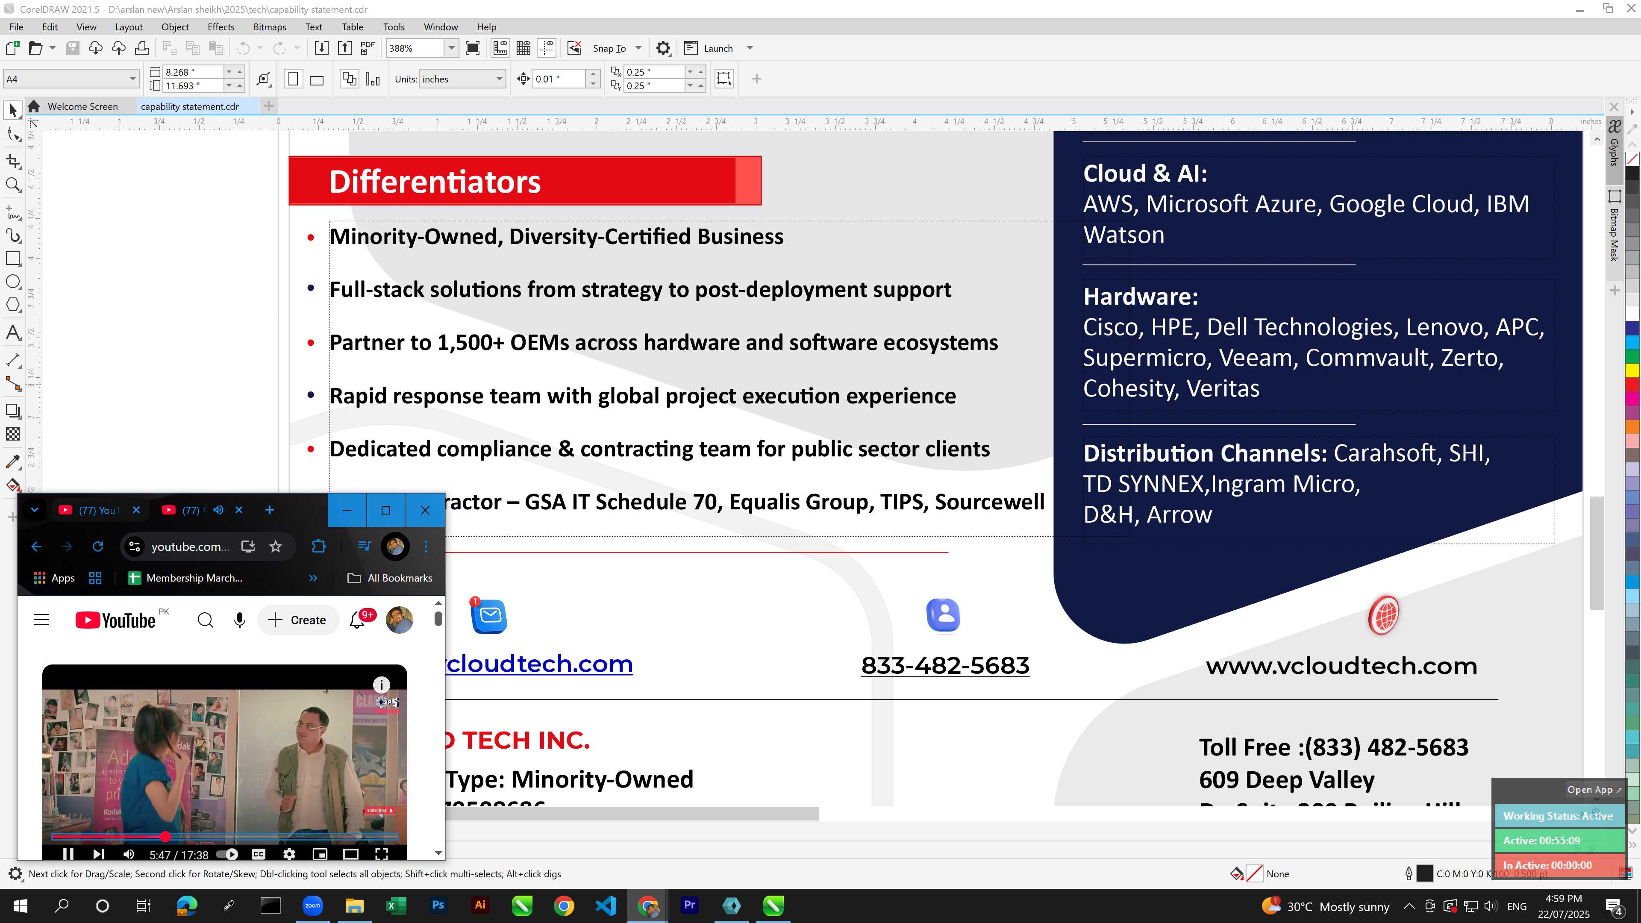
Task: Open the Units inches dropdown
Action: pos(500,78)
